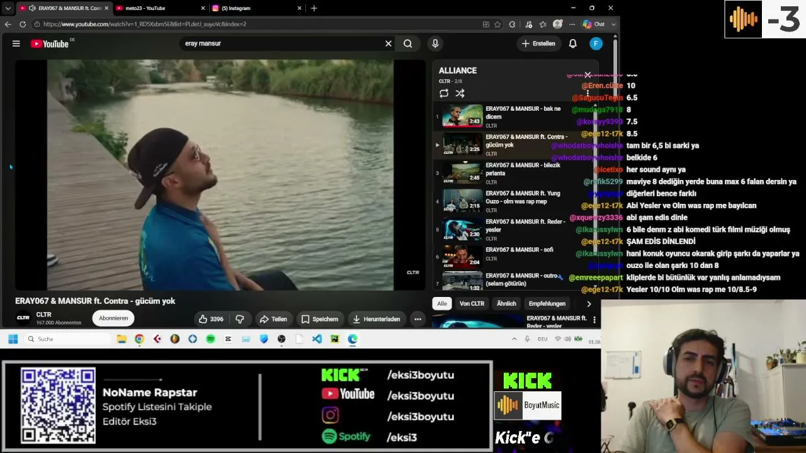
Task: Close the meto23 - YouTube tab
Action: pyautogui.click(x=203, y=8)
